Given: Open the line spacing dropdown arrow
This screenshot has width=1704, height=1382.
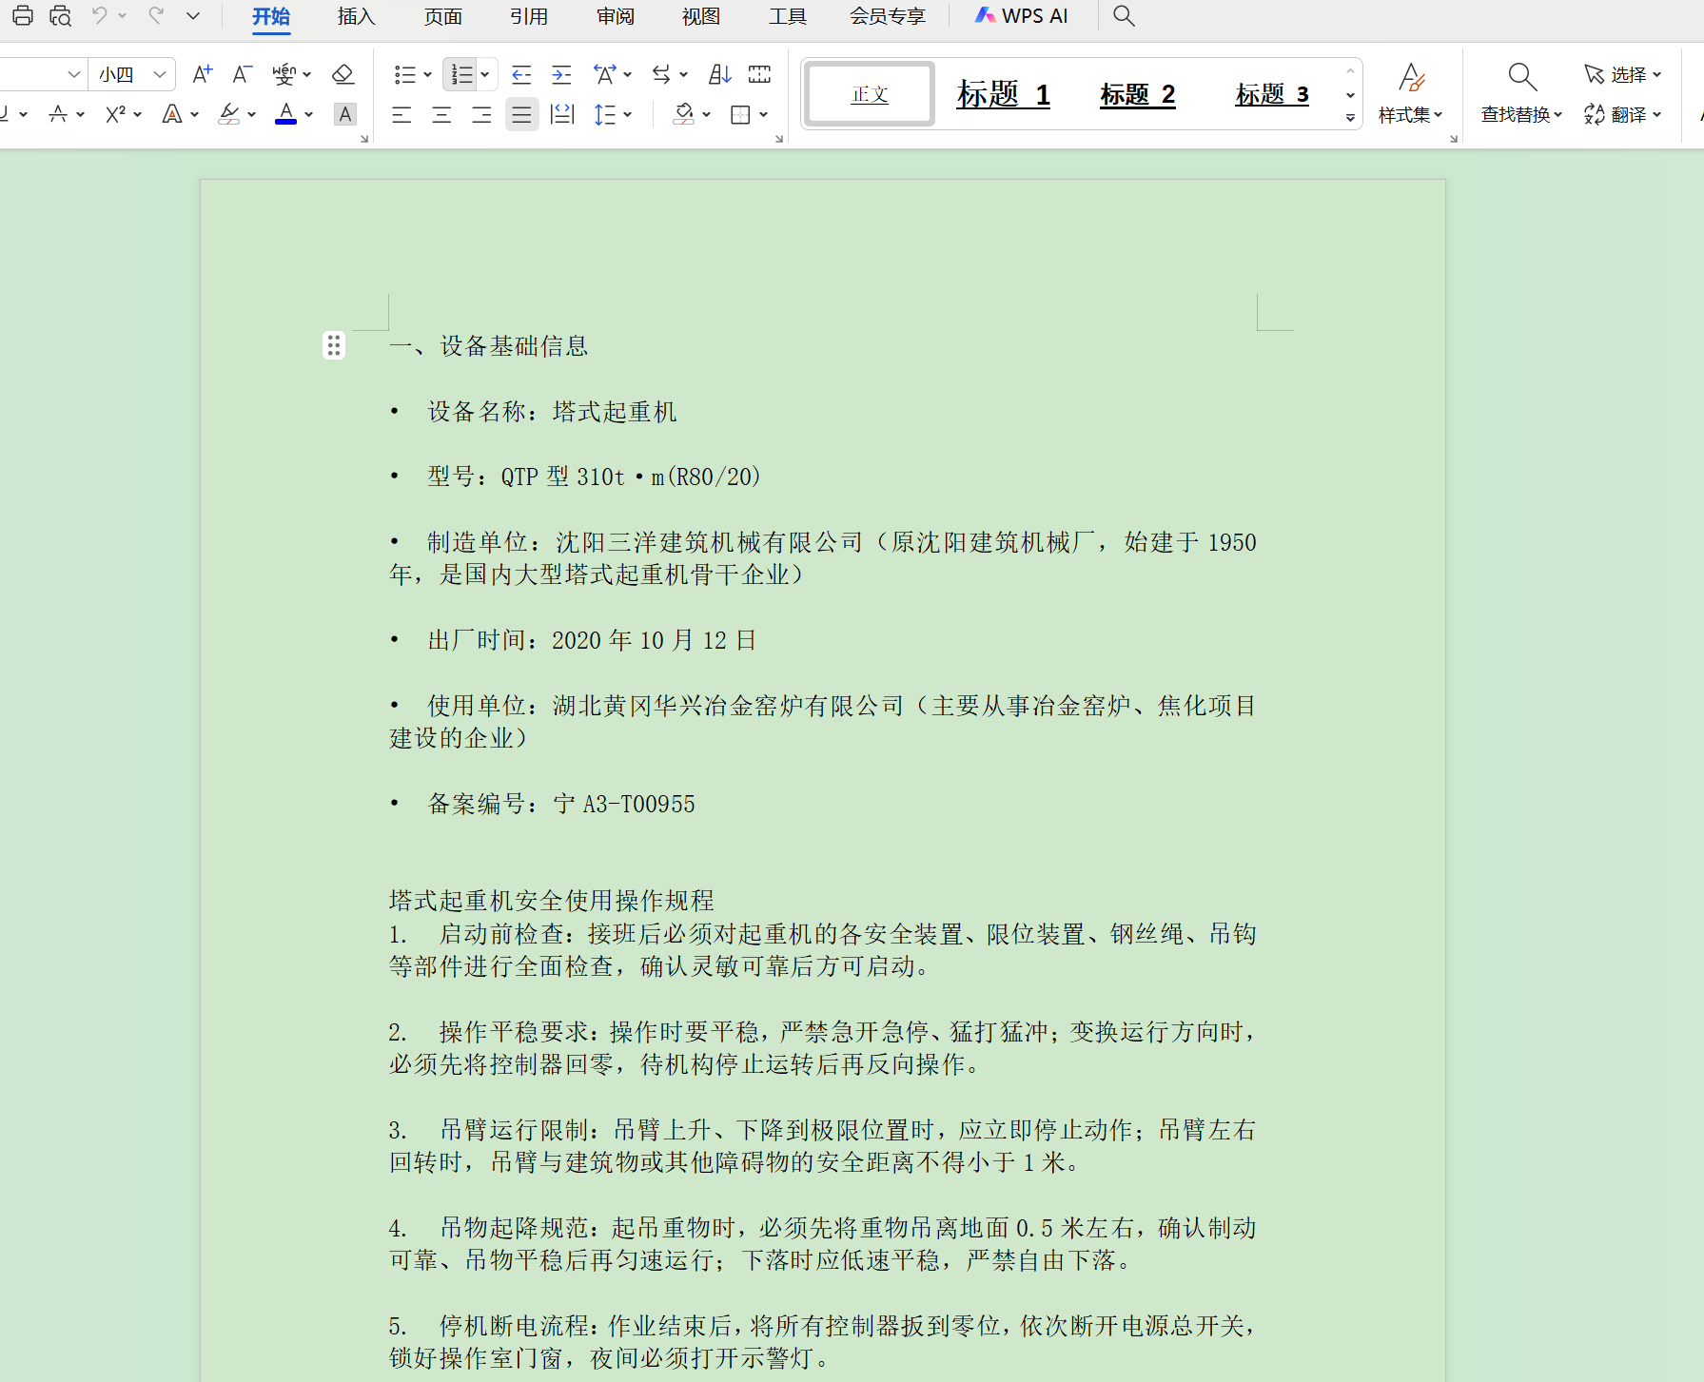Looking at the screenshot, I should [x=628, y=115].
